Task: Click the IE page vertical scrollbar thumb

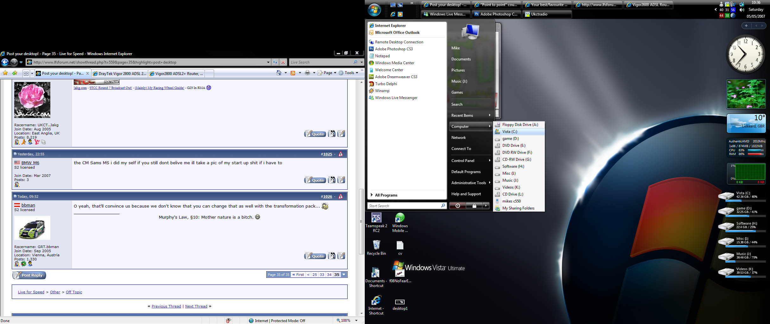Action: [x=361, y=221]
